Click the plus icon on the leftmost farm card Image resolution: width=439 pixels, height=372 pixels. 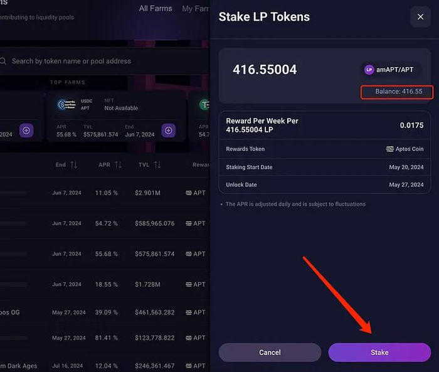pos(26,130)
